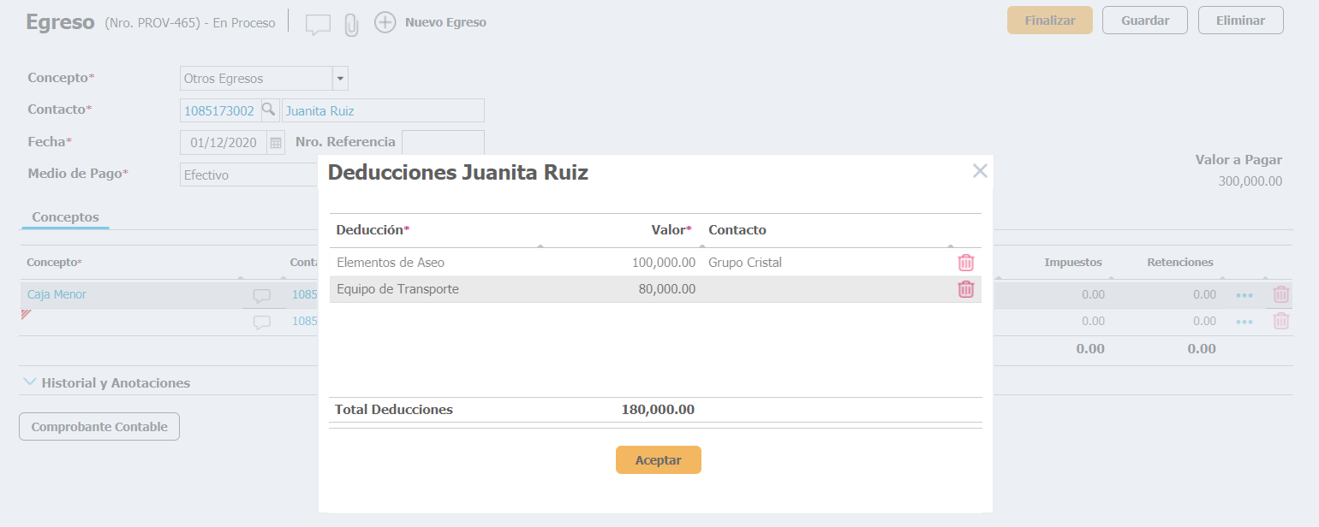Image resolution: width=1319 pixels, height=527 pixels.
Task: Expand the Concepto dropdown arrow
Action: coord(340,79)
